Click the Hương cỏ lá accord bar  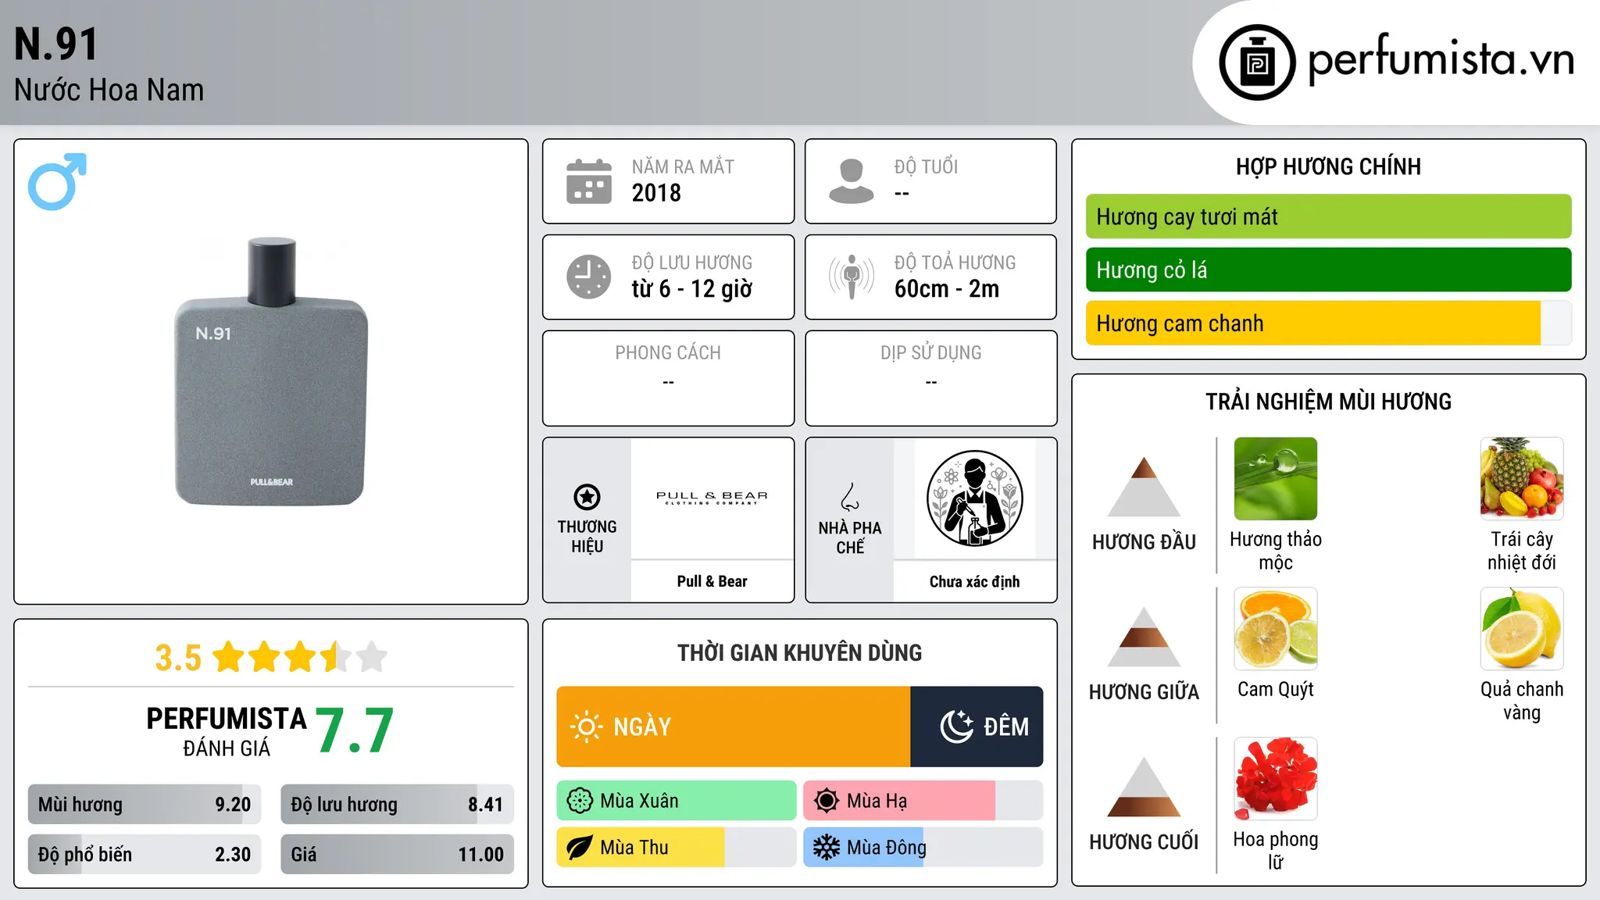[x=1328, y=270]
